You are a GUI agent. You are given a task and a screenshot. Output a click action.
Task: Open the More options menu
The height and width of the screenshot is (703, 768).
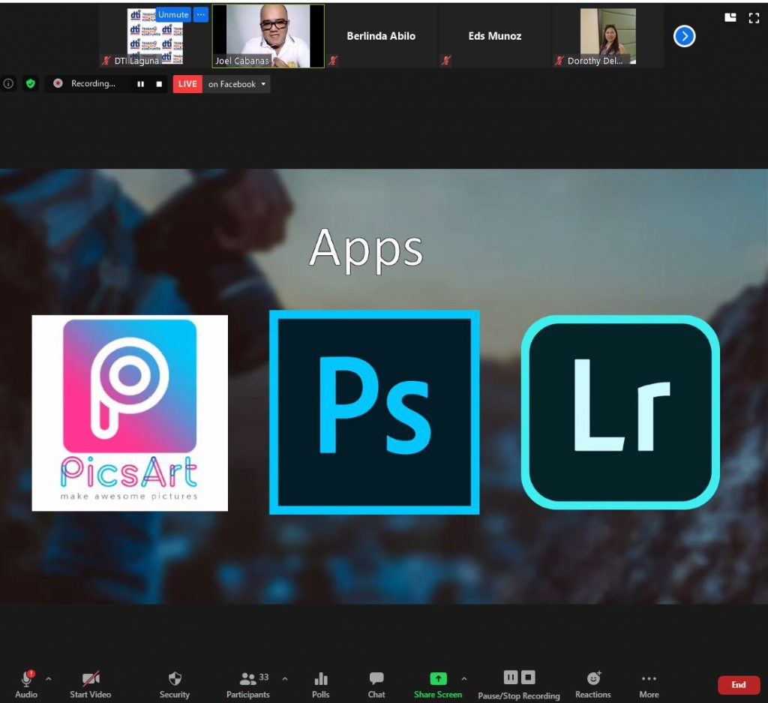pyautogui.click(x=649, y=679)
